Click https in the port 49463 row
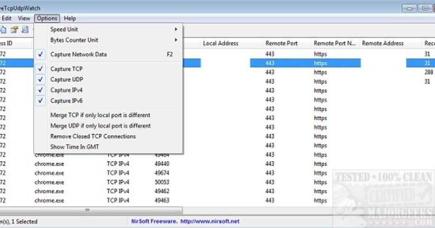This screenshot has height=228, width=435. [321, 201]
